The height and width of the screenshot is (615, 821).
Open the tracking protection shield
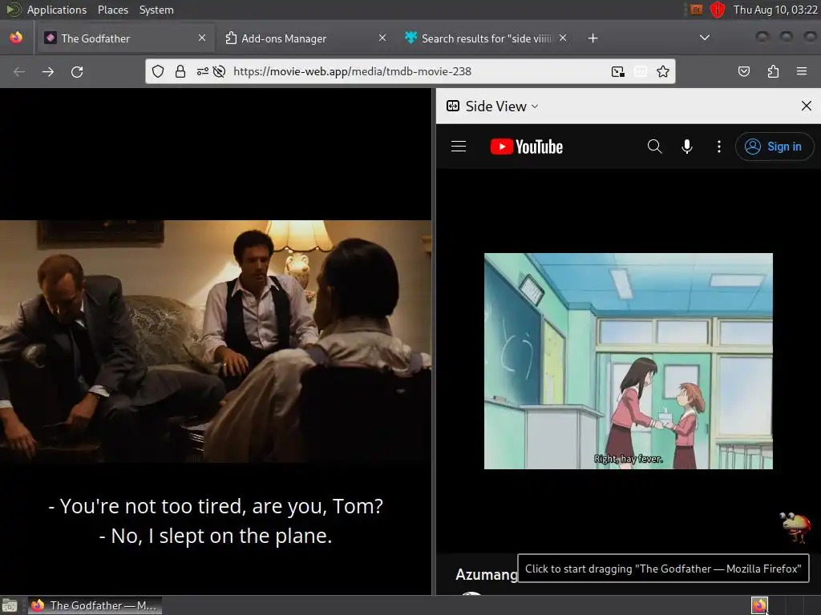[158, 71]
